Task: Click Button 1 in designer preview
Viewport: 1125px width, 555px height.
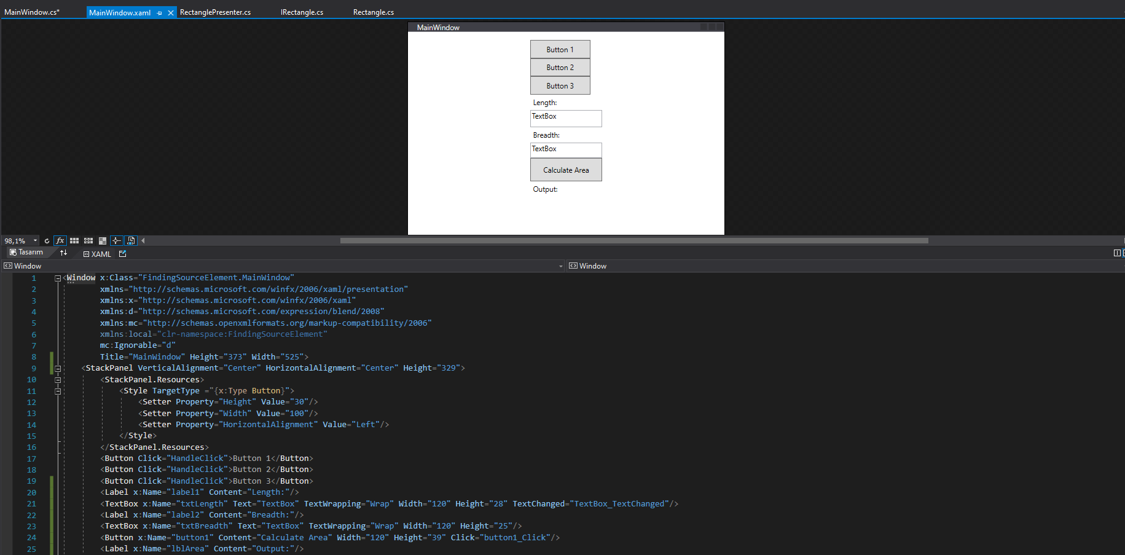Action: 560,50
